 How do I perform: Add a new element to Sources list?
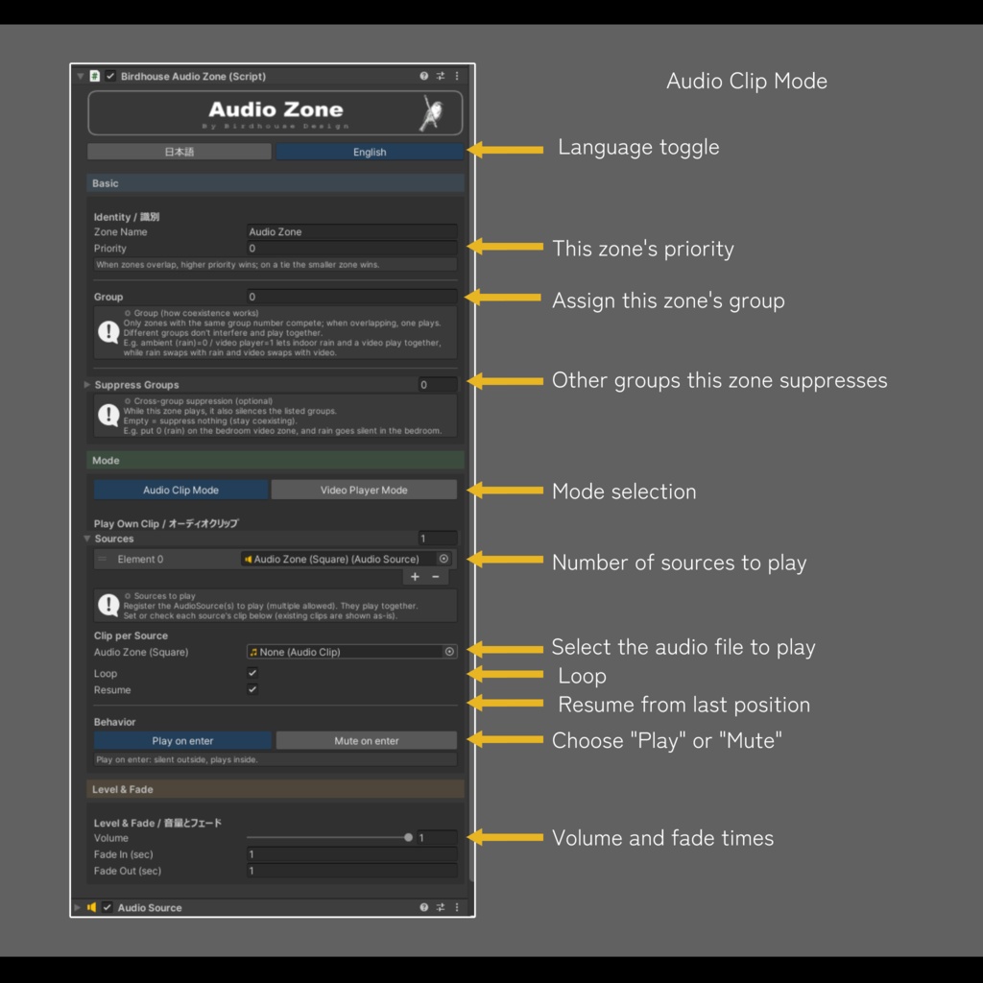415,577
